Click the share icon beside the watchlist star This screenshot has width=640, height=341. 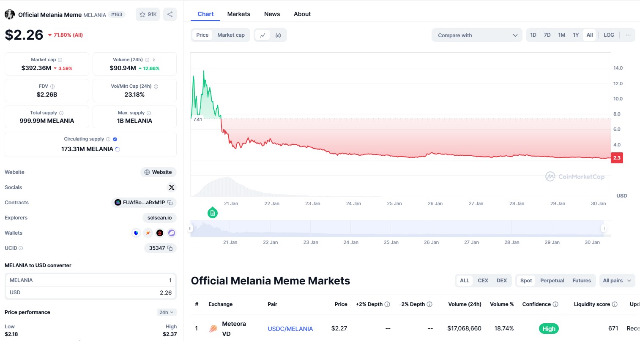tap(170, 14)
